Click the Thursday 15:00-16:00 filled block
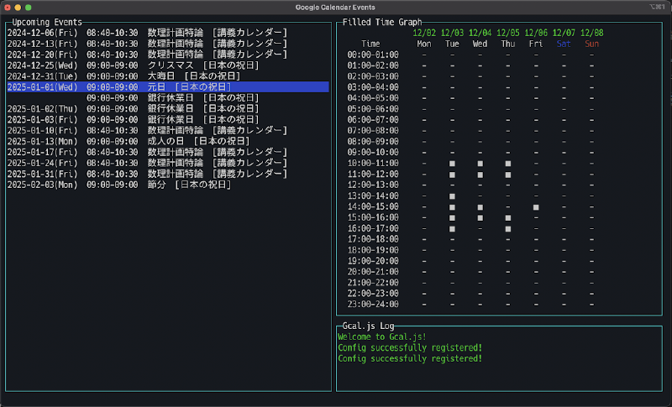 [x=508, y=218]
